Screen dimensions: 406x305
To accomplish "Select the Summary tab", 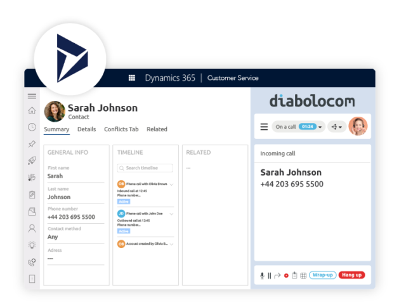I will pyautogui.click(x=56, y=129).
